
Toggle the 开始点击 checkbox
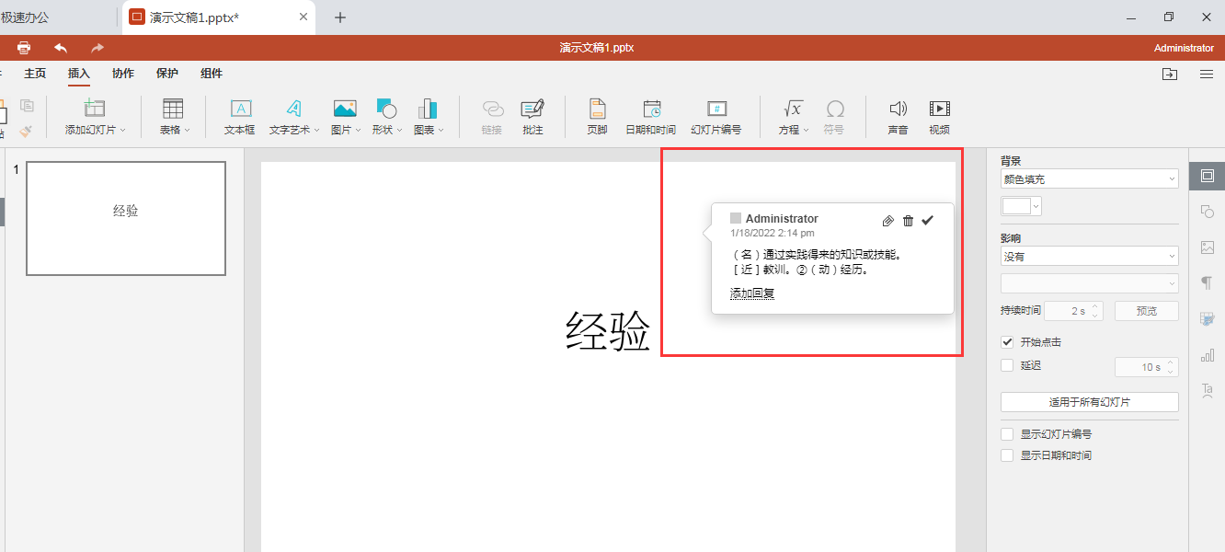[1007, 342]
